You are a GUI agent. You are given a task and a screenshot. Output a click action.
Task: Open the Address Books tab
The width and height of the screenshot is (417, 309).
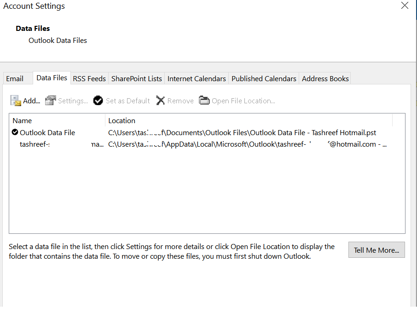[325, 78]
